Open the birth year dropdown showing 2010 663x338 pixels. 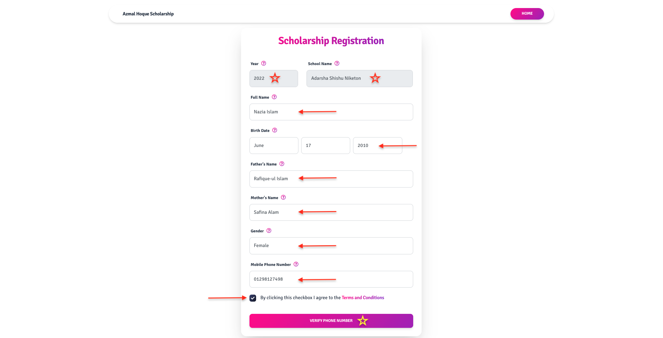(377, 146)
